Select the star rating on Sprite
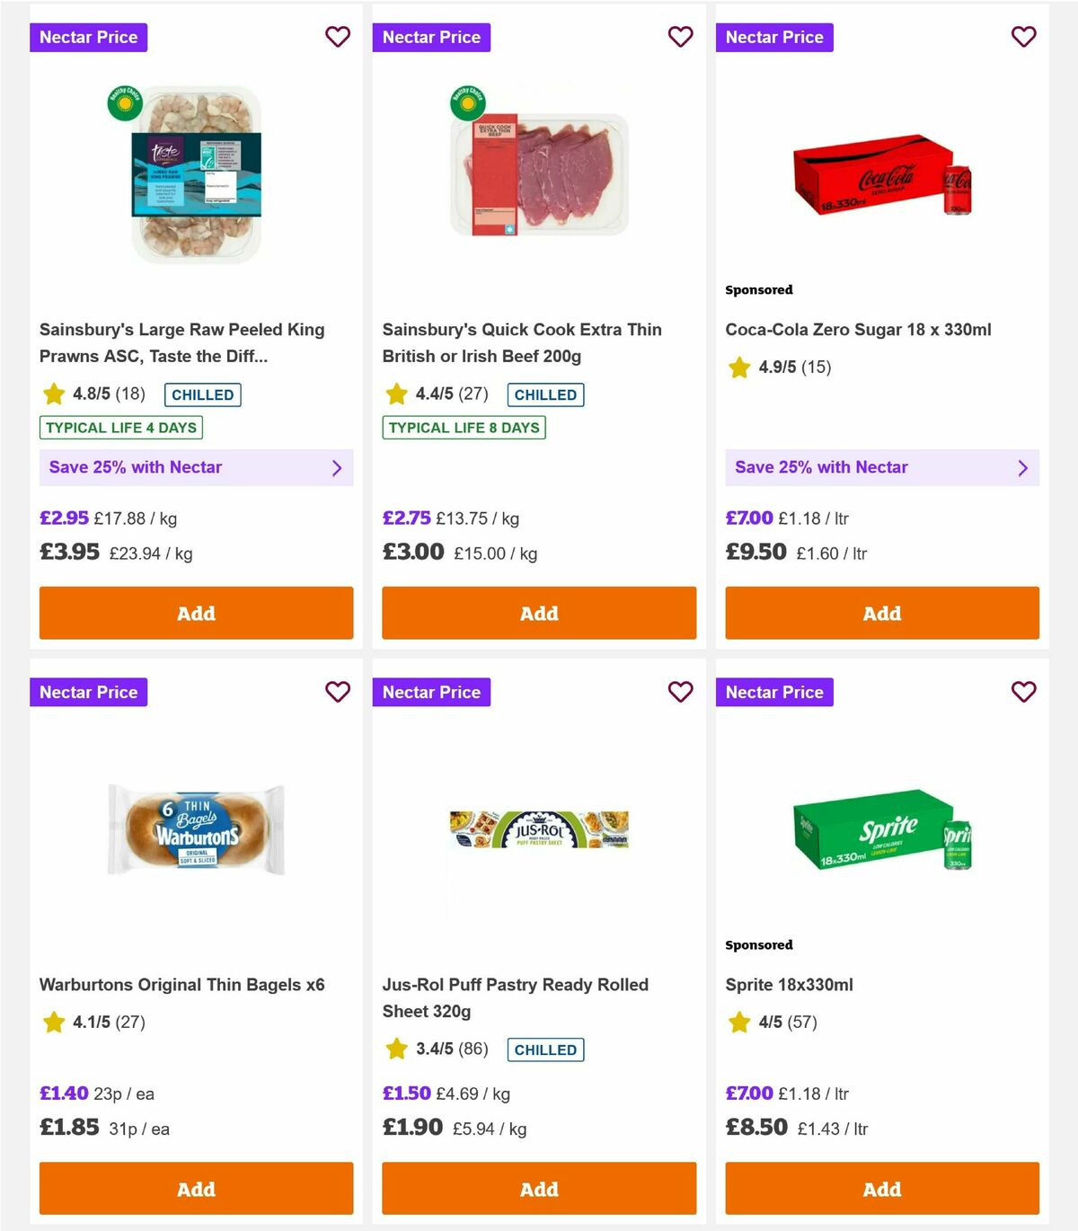 [738, 1022]
